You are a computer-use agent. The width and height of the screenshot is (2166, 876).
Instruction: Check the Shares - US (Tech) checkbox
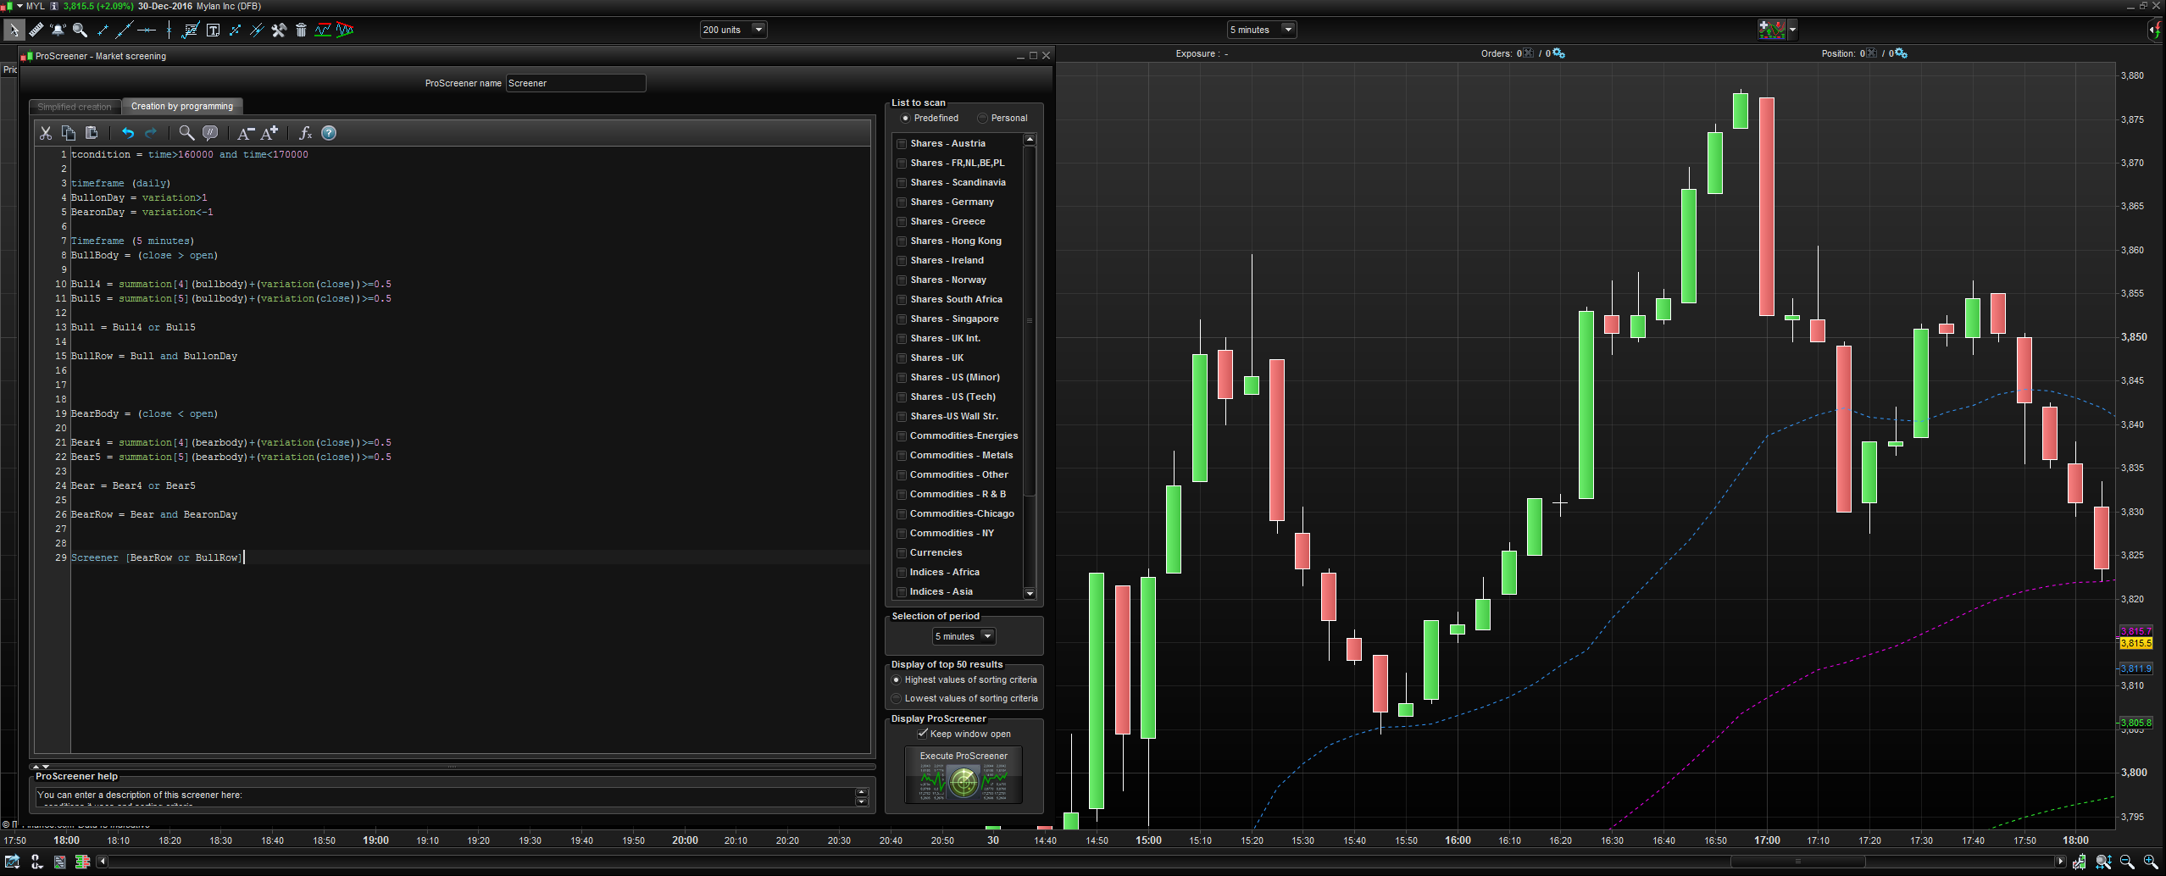click(902, 397)
